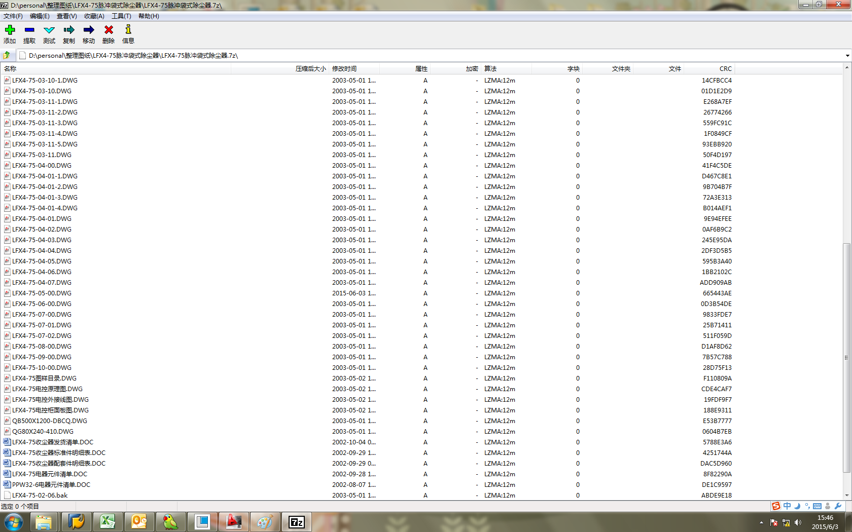The height and width of the screenshot is (532, 852).
Task: Expand the address bar path dropdown
Action: click(x=847, y=56)
